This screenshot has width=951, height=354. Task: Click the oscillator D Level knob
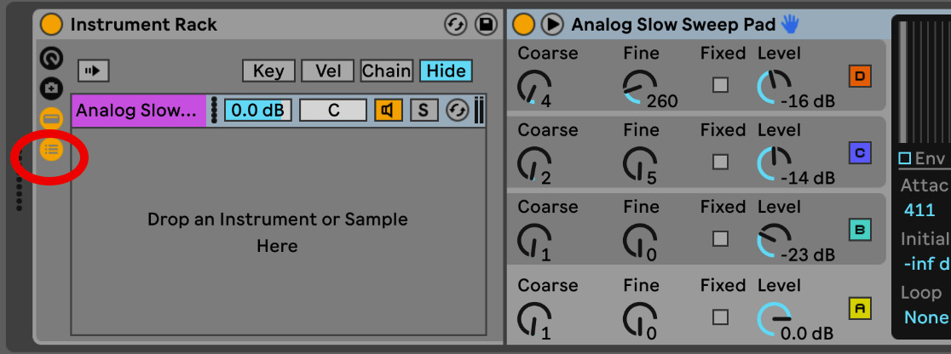coord(775,86)
